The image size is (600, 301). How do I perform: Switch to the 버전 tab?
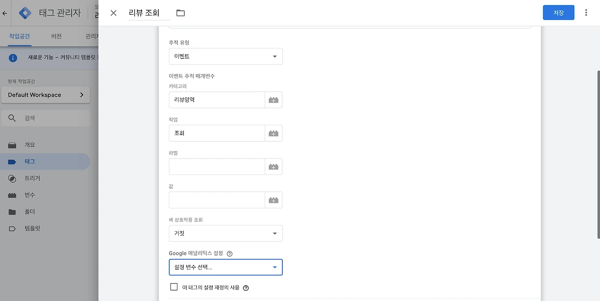[56, 36]
